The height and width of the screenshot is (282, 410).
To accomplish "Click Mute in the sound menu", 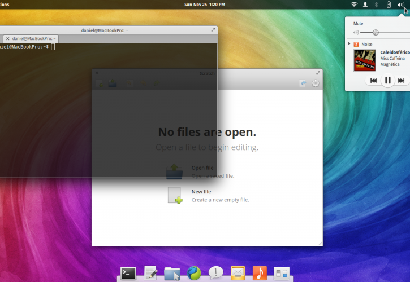I will (x=358, y=24).
